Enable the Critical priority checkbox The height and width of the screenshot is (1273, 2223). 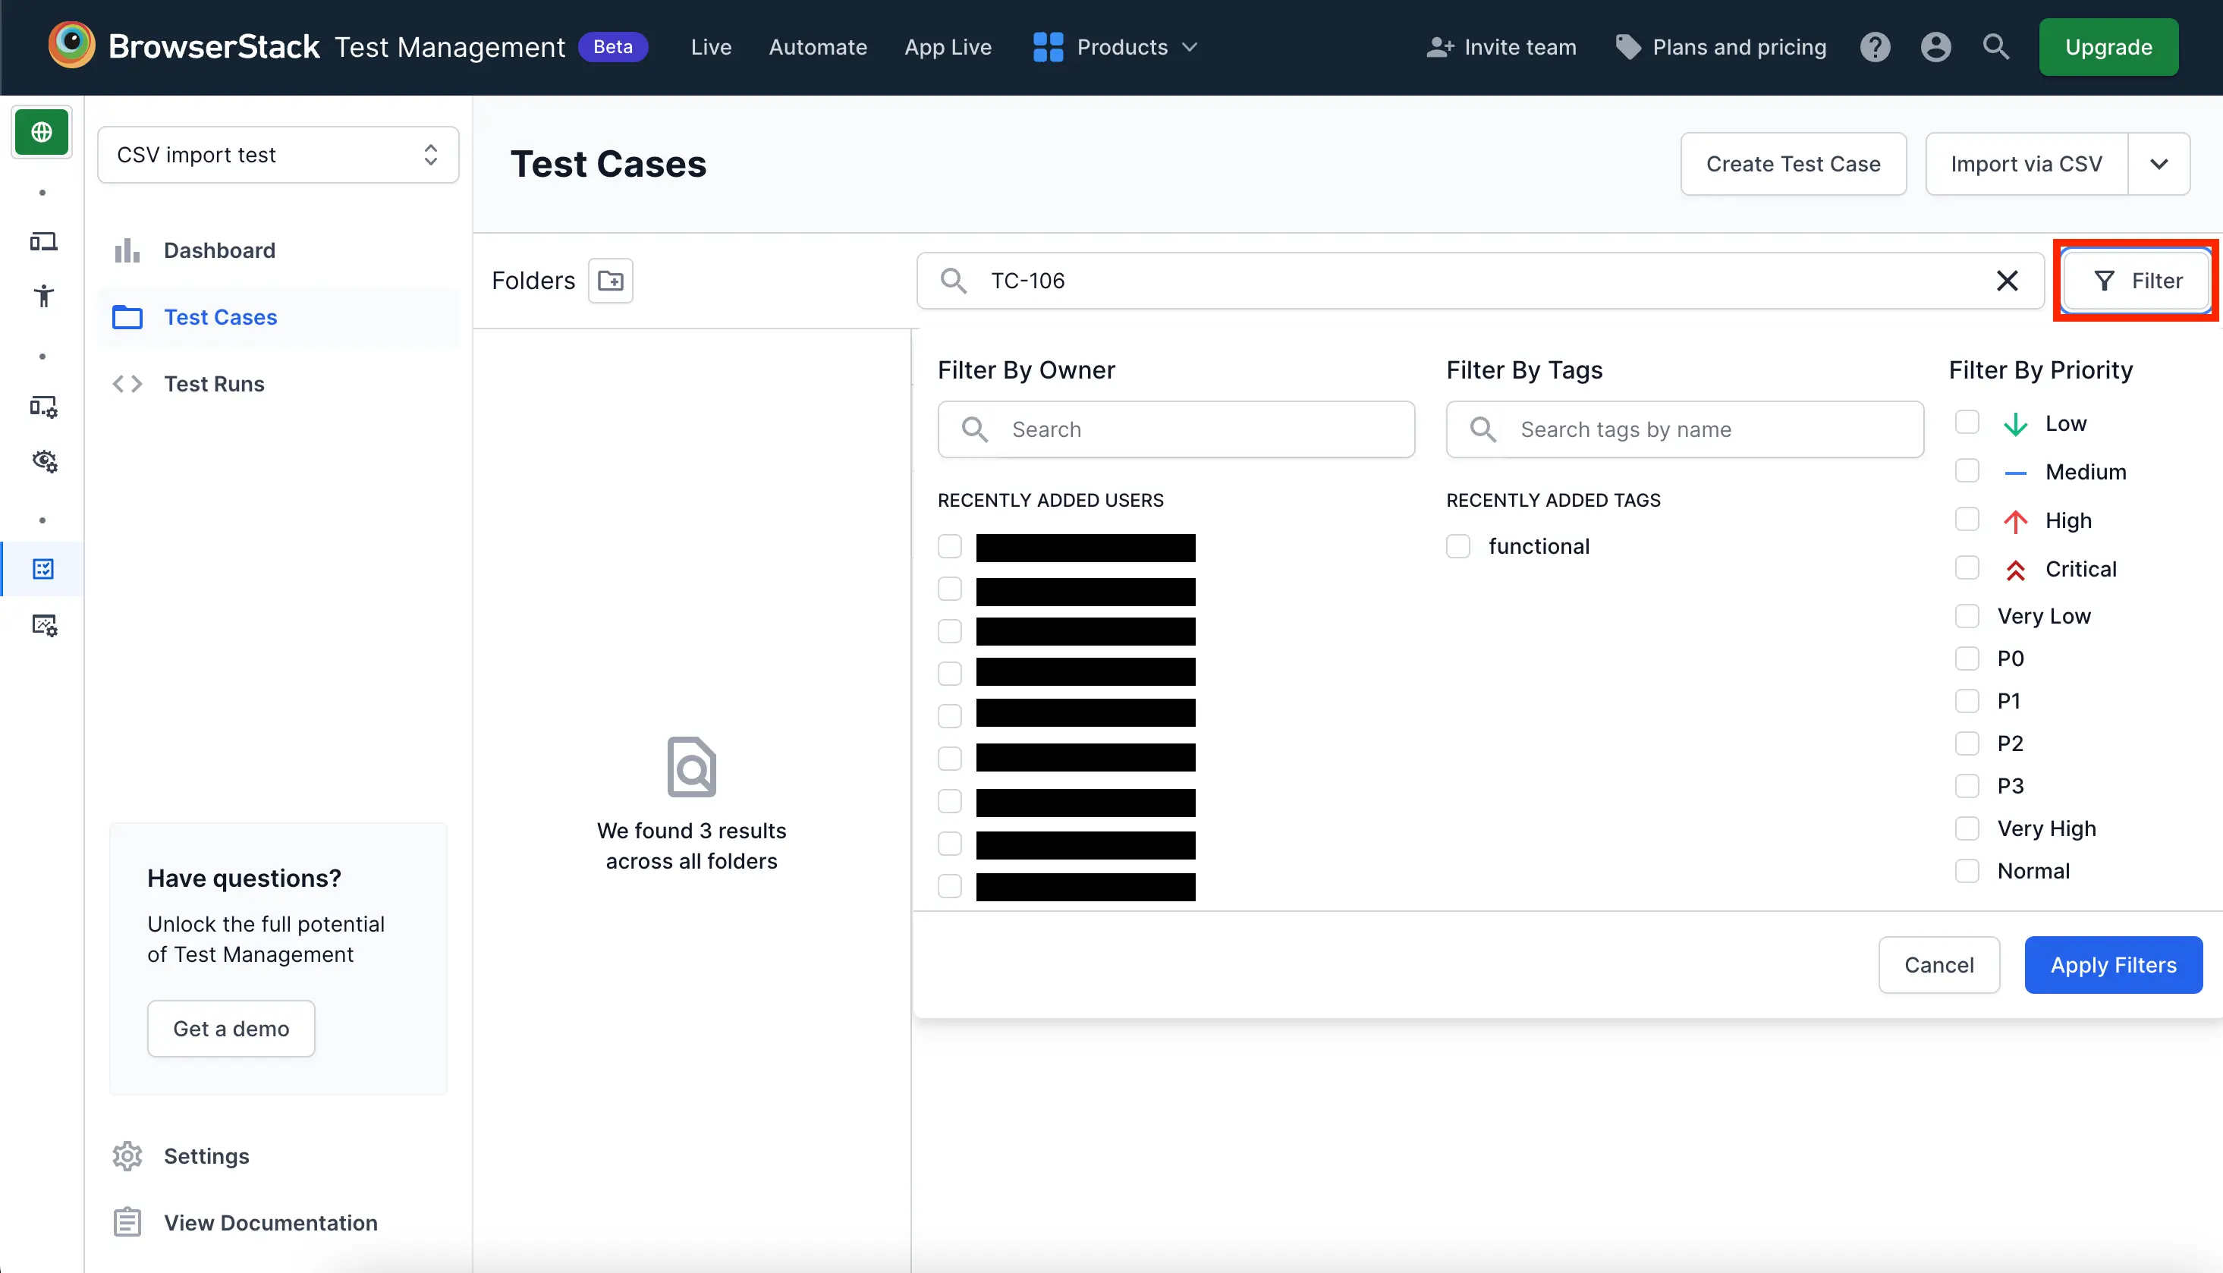click(1967, 568)
